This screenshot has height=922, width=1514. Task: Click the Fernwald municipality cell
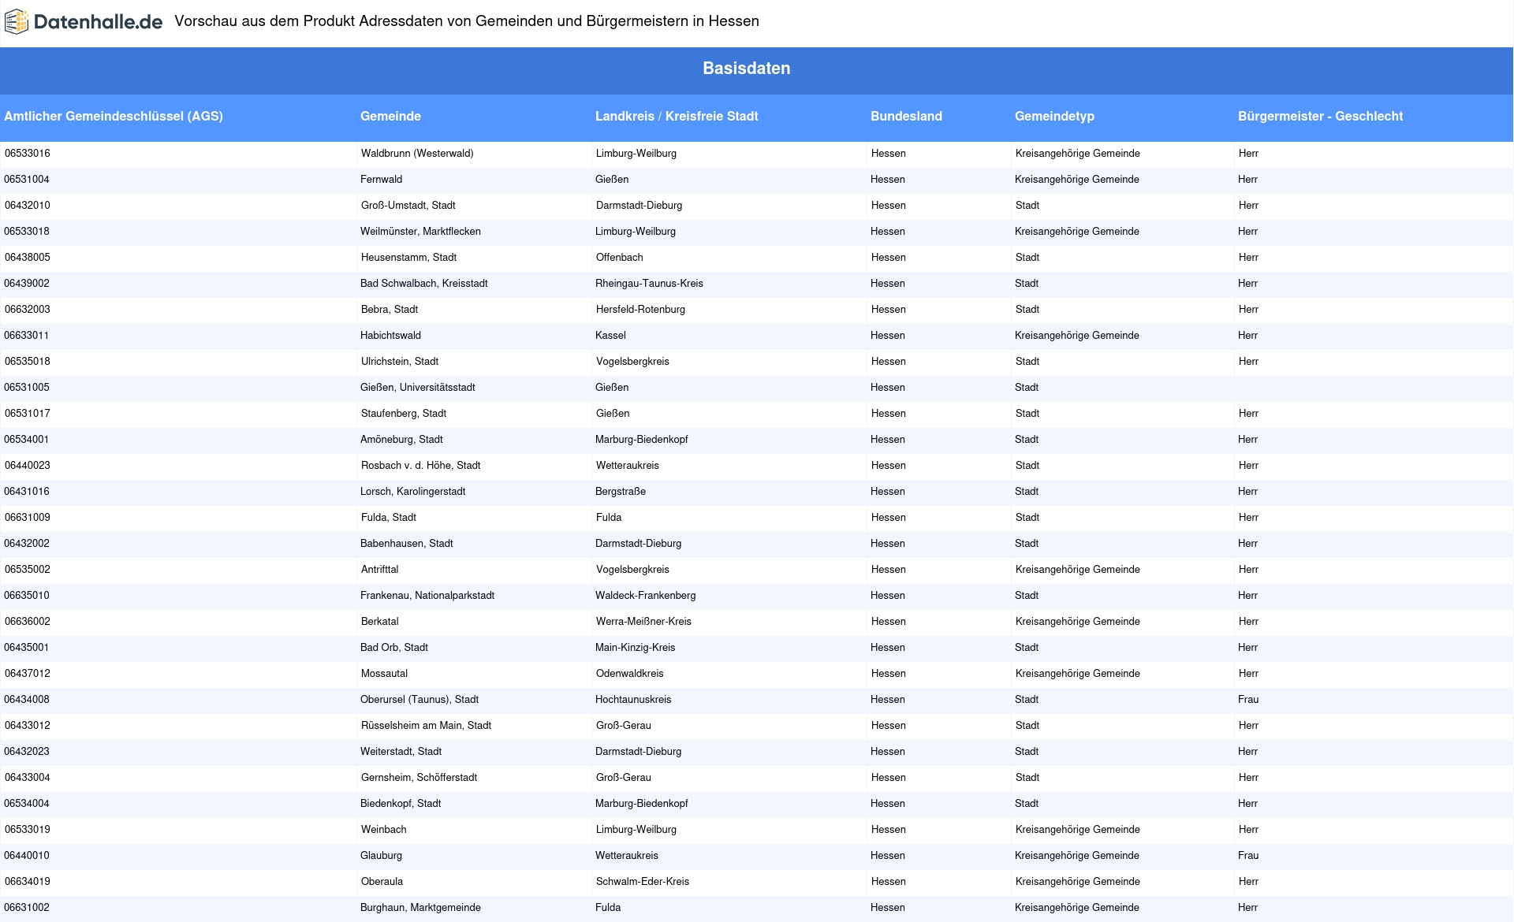click(381, 180)
